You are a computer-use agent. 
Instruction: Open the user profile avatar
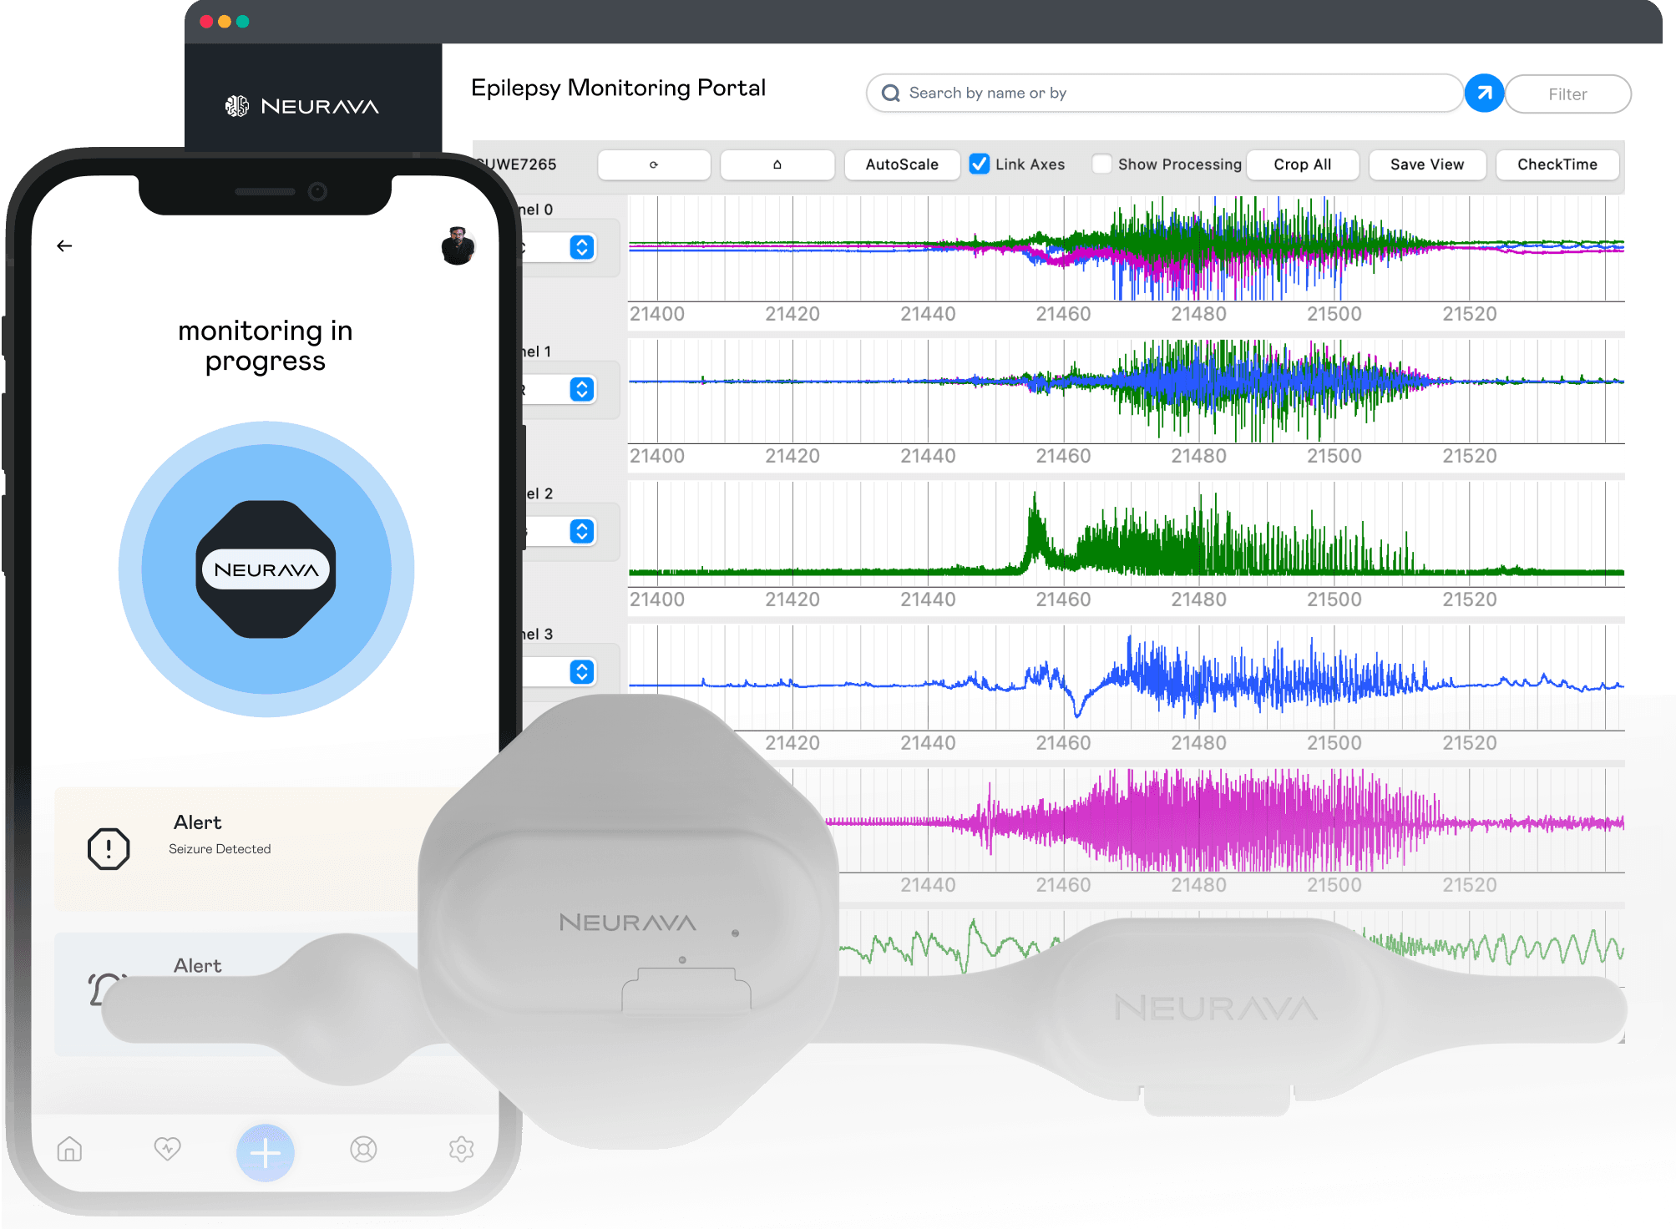(458, 246)
